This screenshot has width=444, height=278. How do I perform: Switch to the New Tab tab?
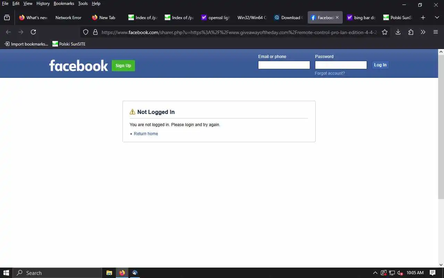coord(106,18)
